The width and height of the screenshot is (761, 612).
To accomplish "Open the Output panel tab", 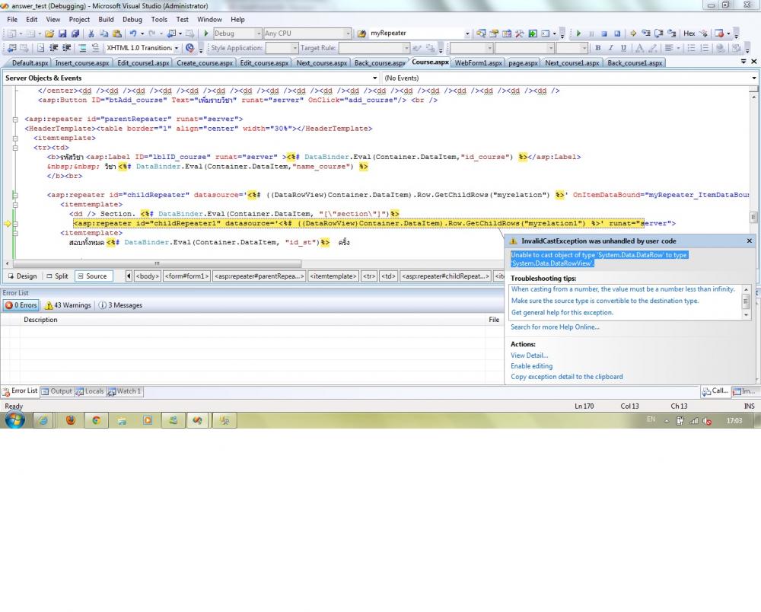I will (56, 391).
